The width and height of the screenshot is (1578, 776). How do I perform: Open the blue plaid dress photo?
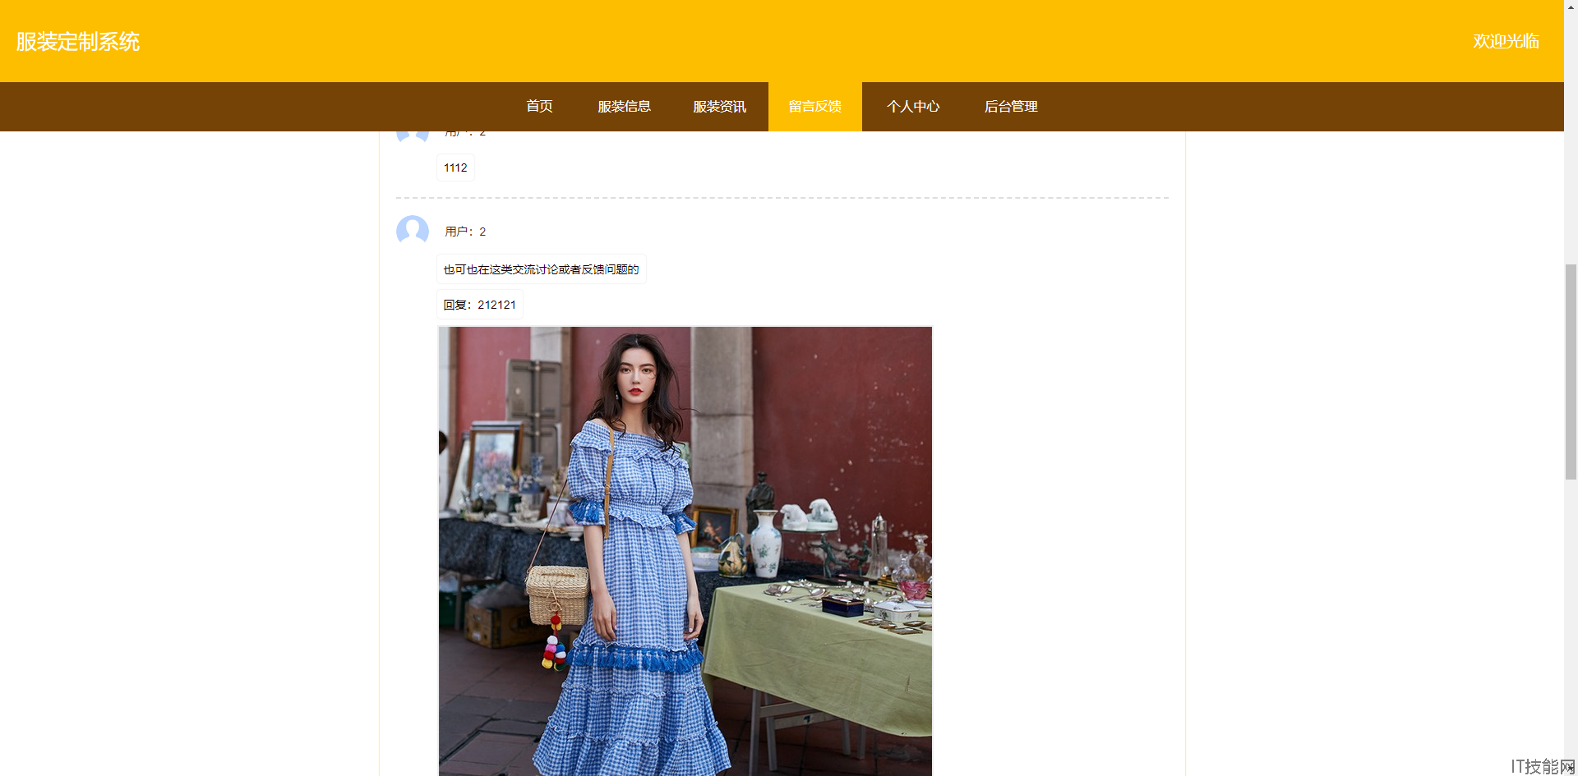pos(685,551)
